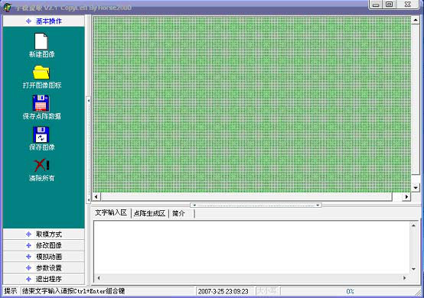The width and height of the screenshot is (424, 298).
Task: Click the left sidebar splitter handle
Action: coord(88,150)
